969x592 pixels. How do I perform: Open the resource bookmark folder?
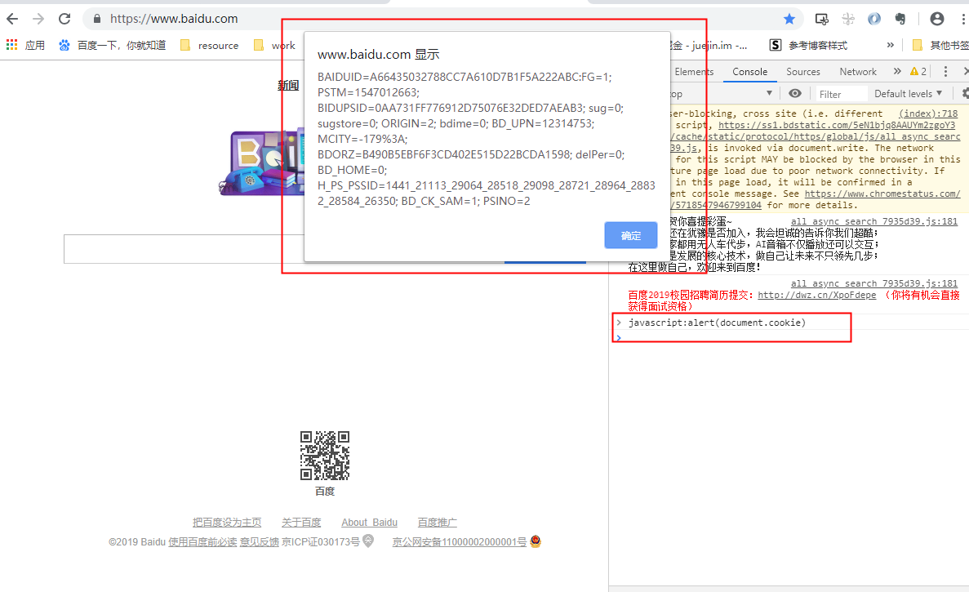(210, 45)
